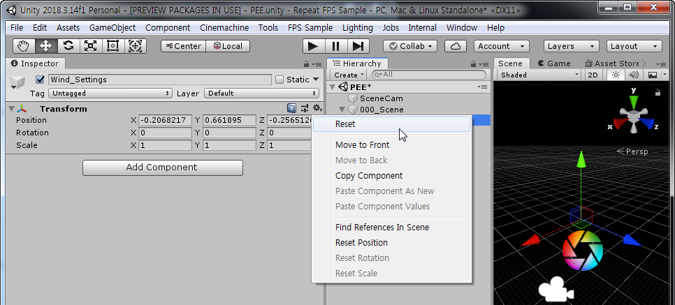Viewport: 675px width, 305px height.
Task: Select the Scale tool
Action: pos(90,46)
